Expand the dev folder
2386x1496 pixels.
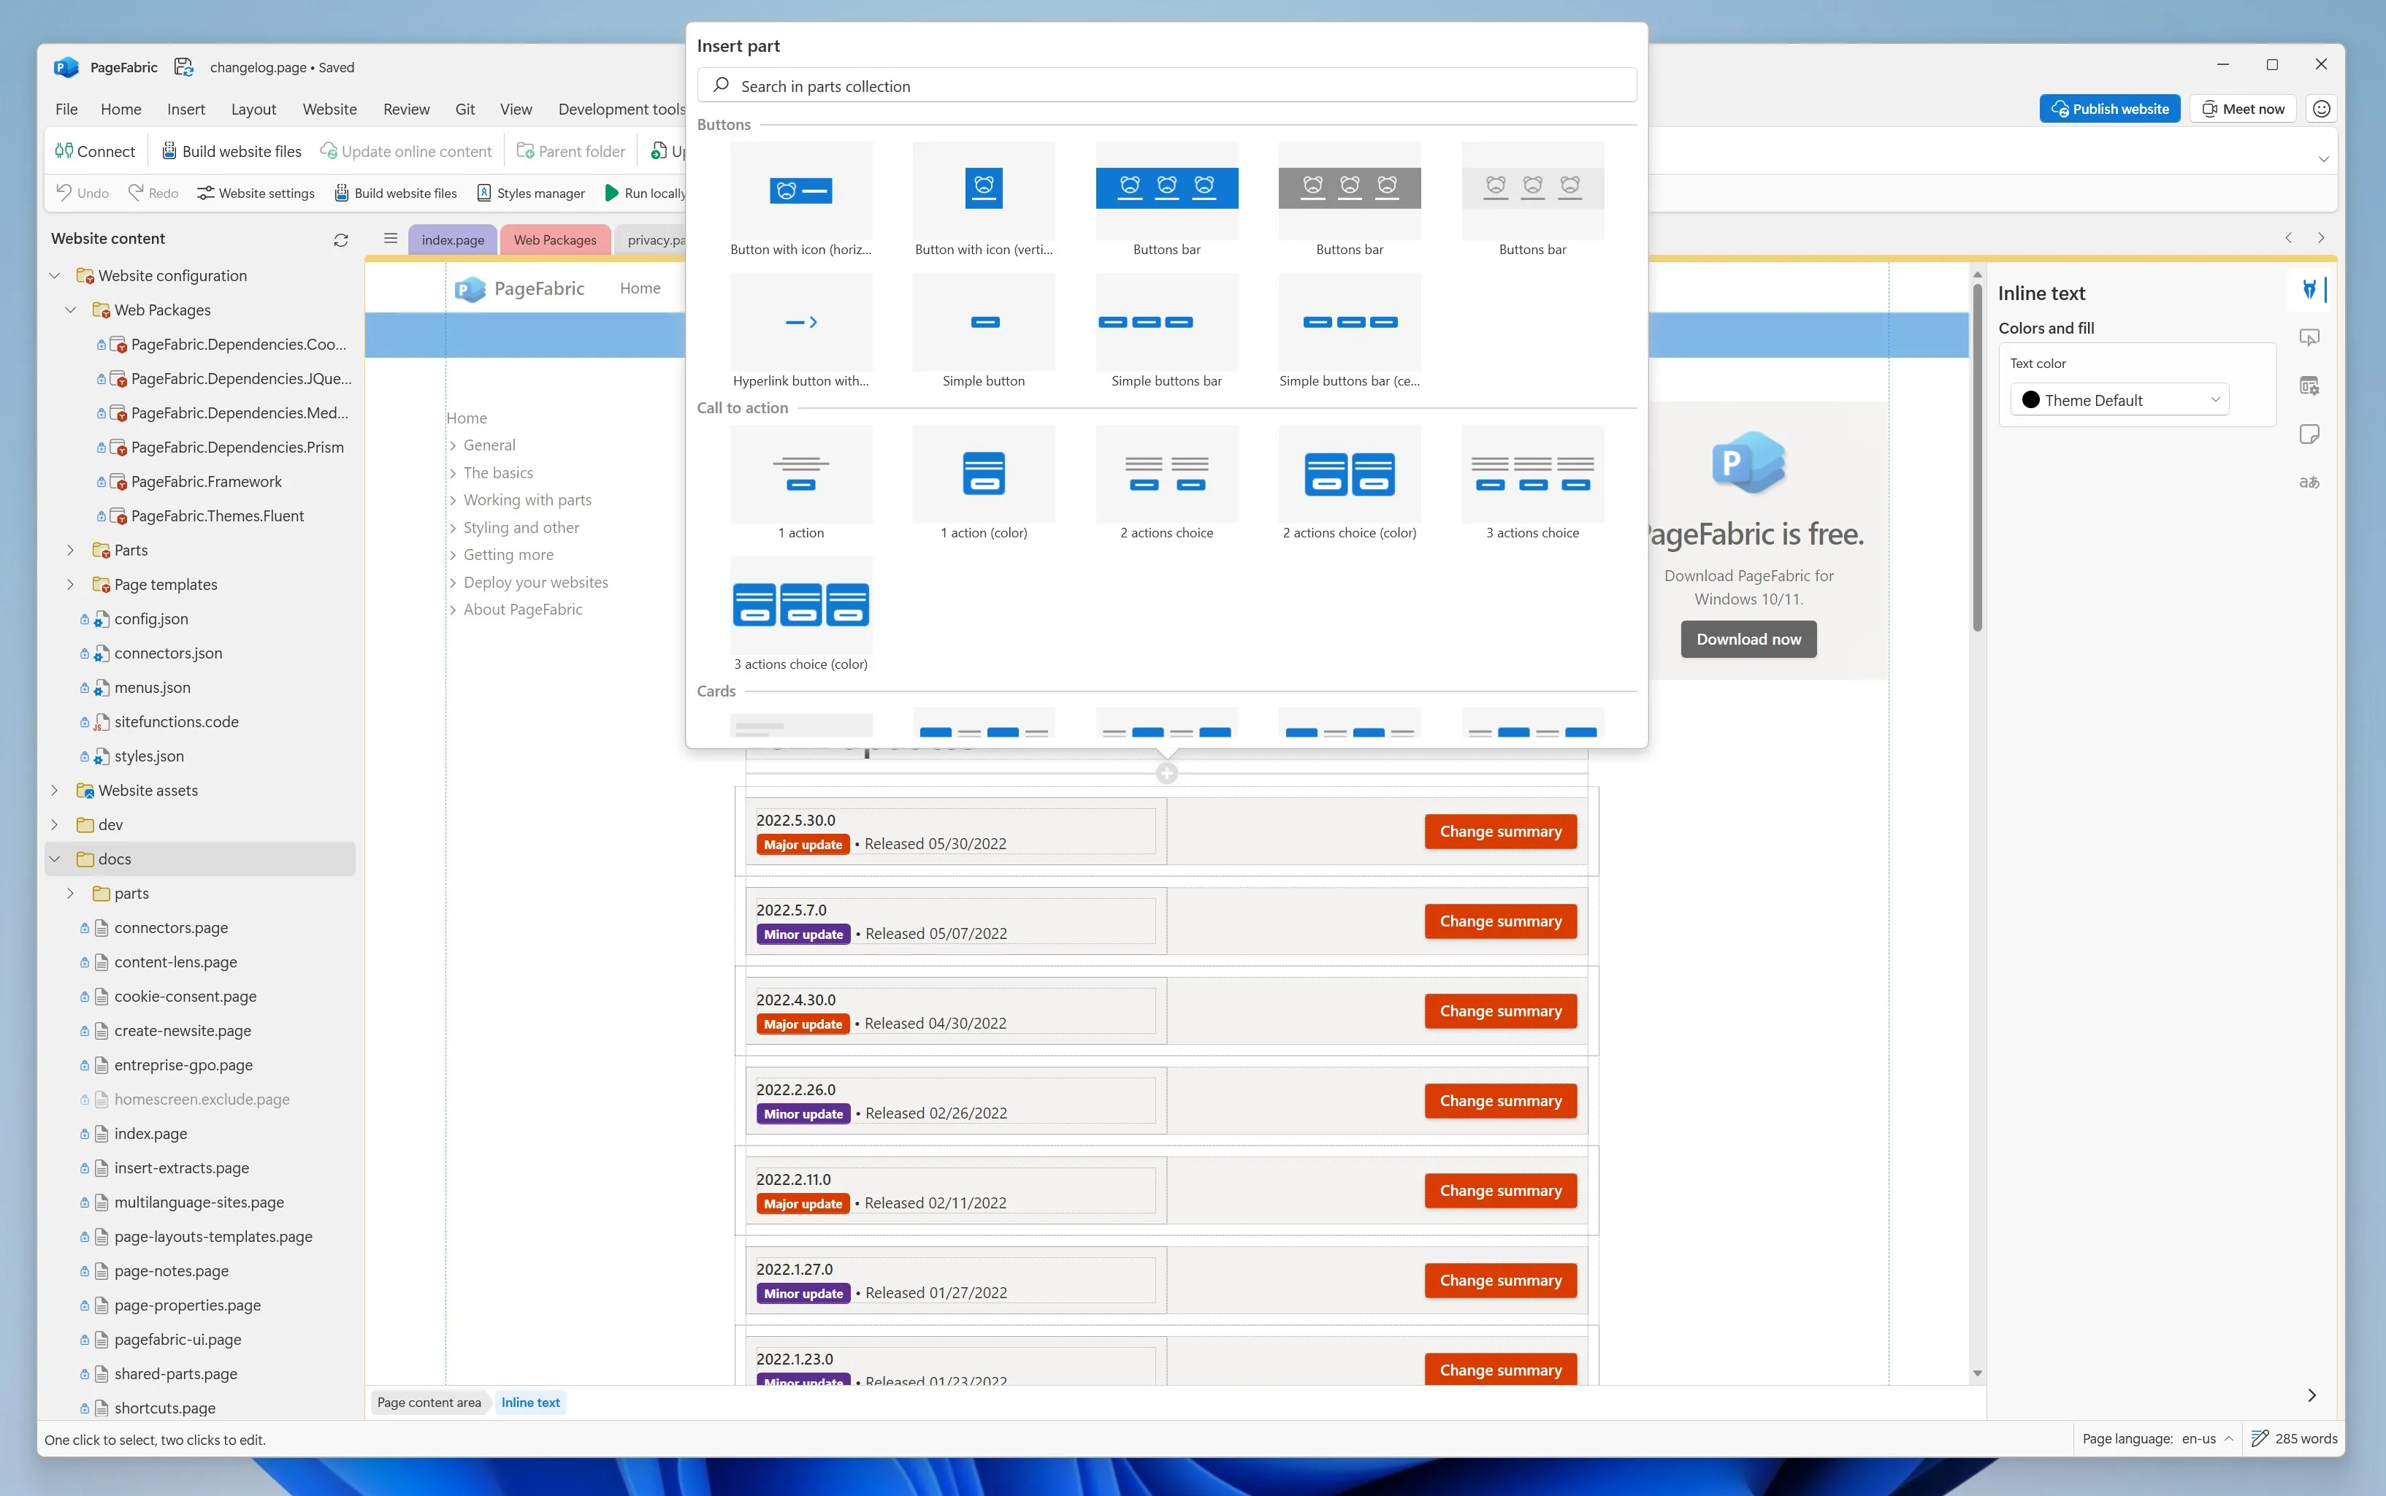[55, 824]
